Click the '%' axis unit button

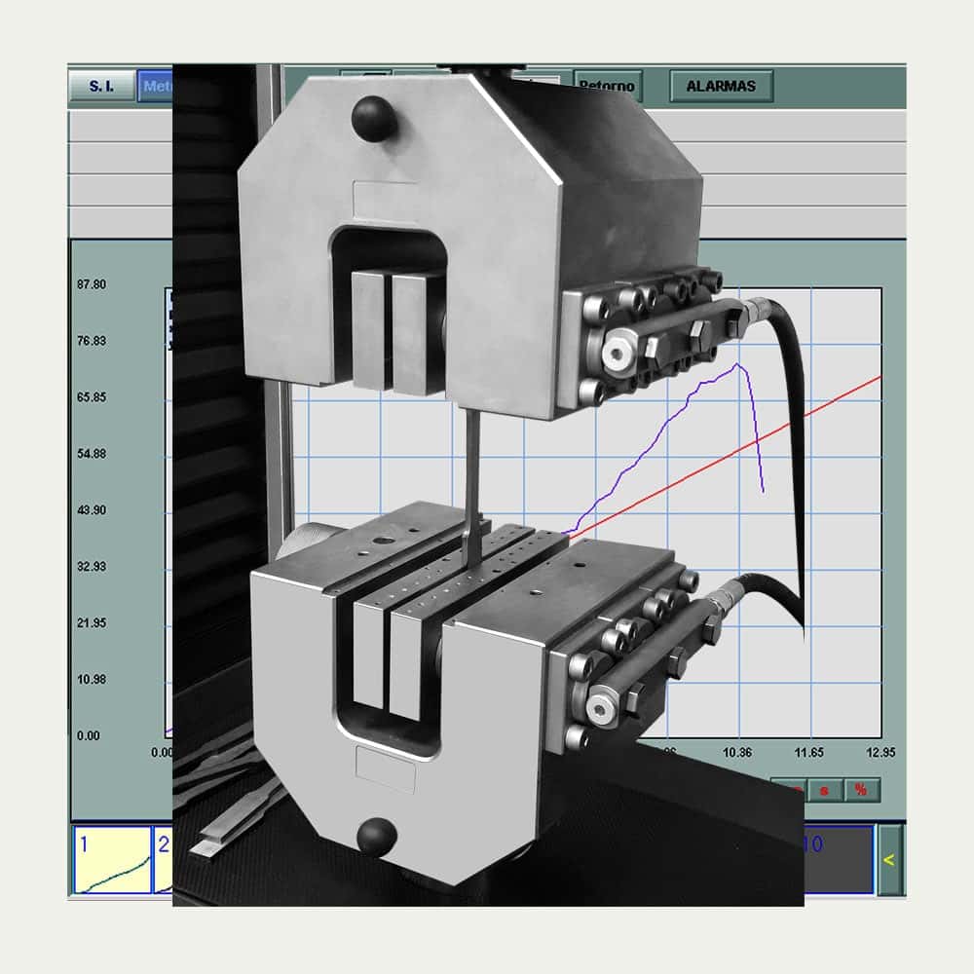[861, 789]
